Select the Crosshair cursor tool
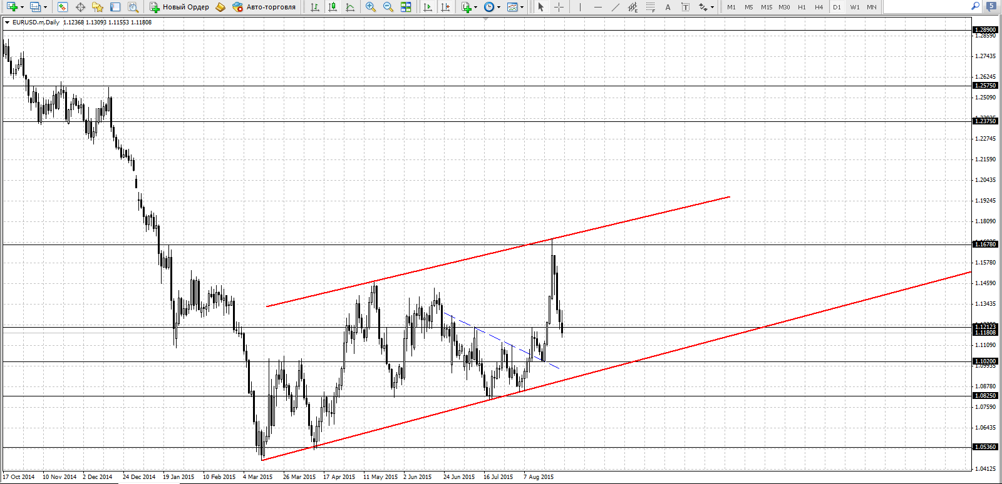The width and height of the screenshot is (1002, 484). click(559, 7)
